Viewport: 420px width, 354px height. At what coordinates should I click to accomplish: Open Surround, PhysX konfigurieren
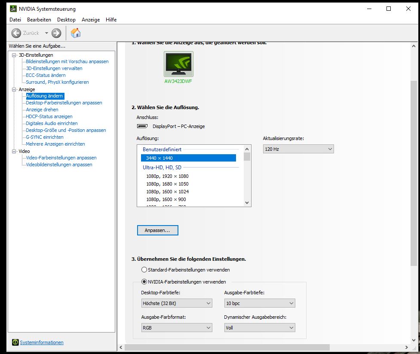pos(57,82)
